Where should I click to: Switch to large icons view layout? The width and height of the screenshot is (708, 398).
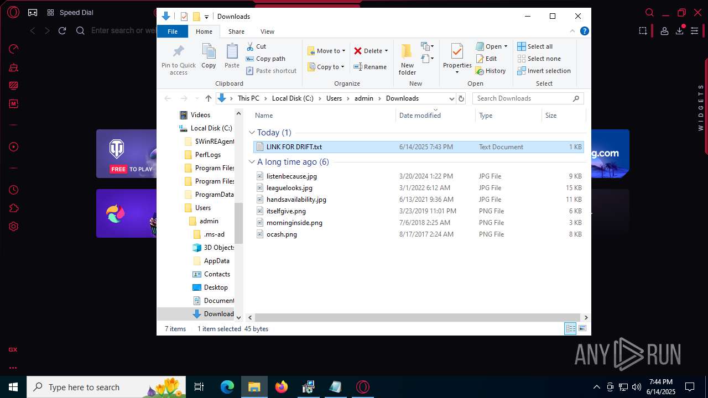(582, 328)
